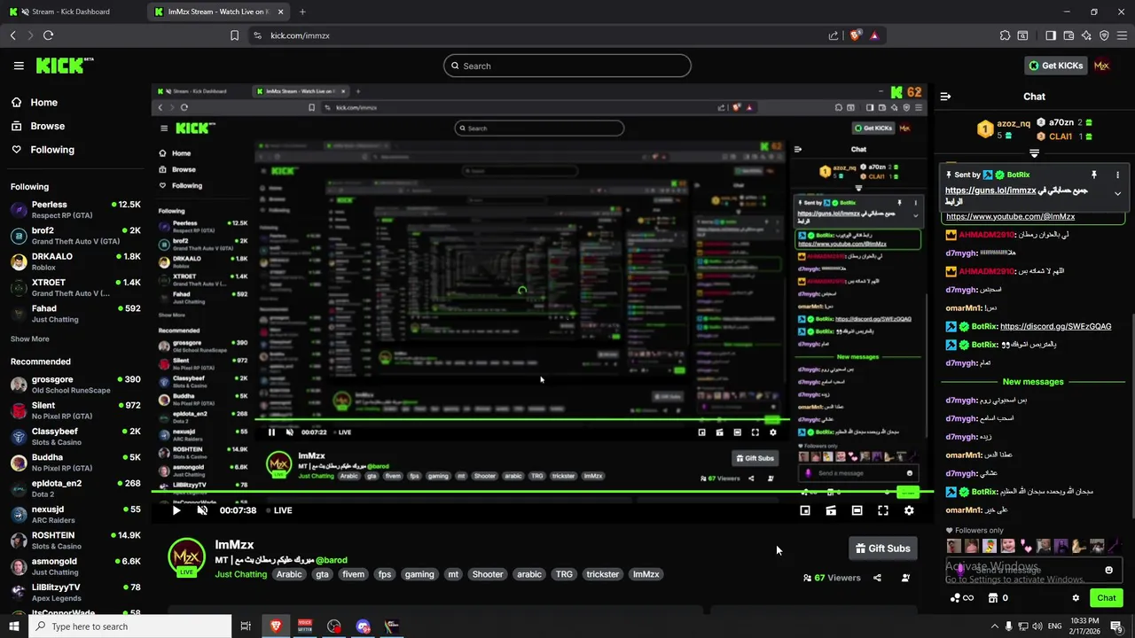Expand the pinned BotRix message chevron
Screen dimensions: 1135x638
[1117, 193]
